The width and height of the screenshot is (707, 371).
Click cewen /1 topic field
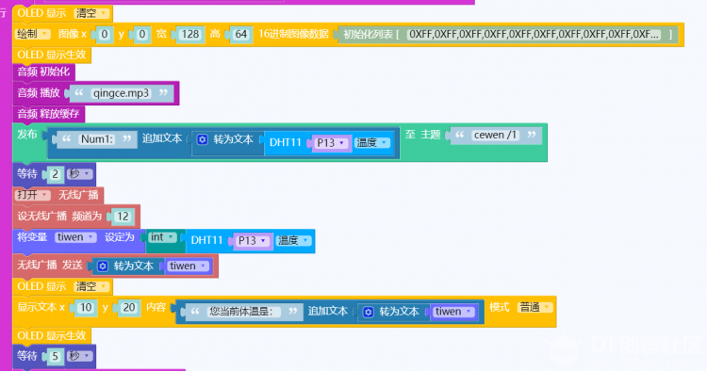(x=495, y=135)
